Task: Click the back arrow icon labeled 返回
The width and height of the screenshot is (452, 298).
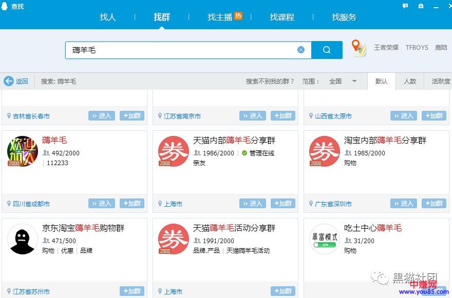Action: click(x=9, y=81)
